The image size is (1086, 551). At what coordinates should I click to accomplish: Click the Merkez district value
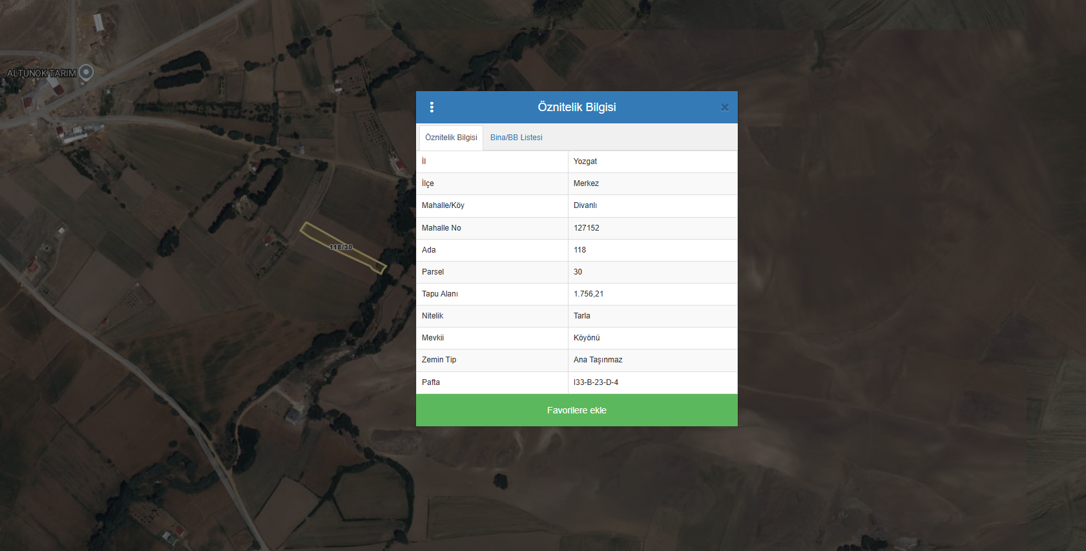[586, 183]
